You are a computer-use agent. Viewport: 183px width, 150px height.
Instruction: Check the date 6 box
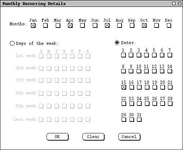tap(162, 55)
